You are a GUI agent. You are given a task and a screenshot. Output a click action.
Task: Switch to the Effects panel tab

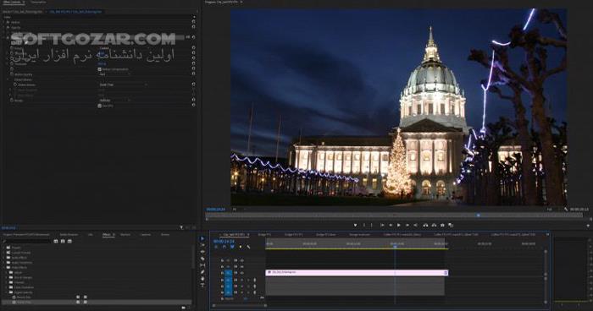pos(107,235)
